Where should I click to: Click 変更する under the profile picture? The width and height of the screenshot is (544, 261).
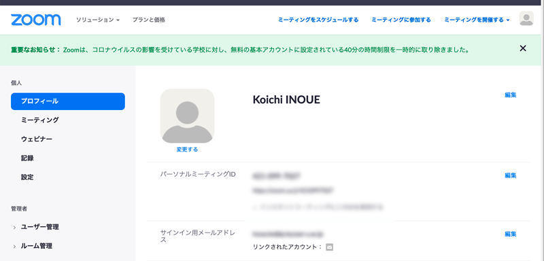[188, 150]
